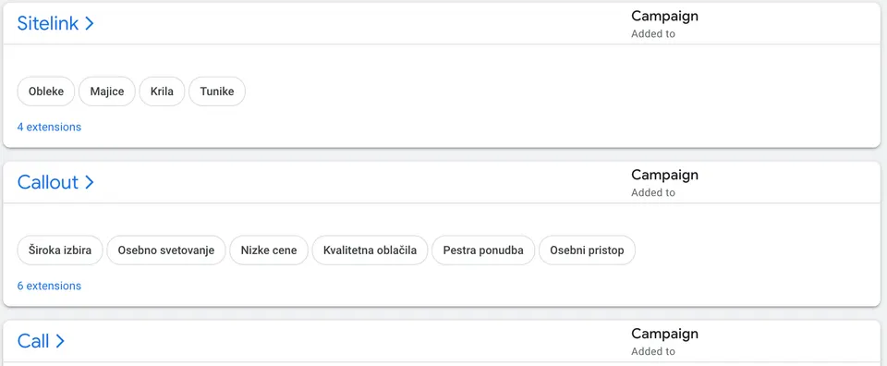Select the Osebno svetovanje callout chip
This screenshot has width=887, height=366.
[166, 250]
